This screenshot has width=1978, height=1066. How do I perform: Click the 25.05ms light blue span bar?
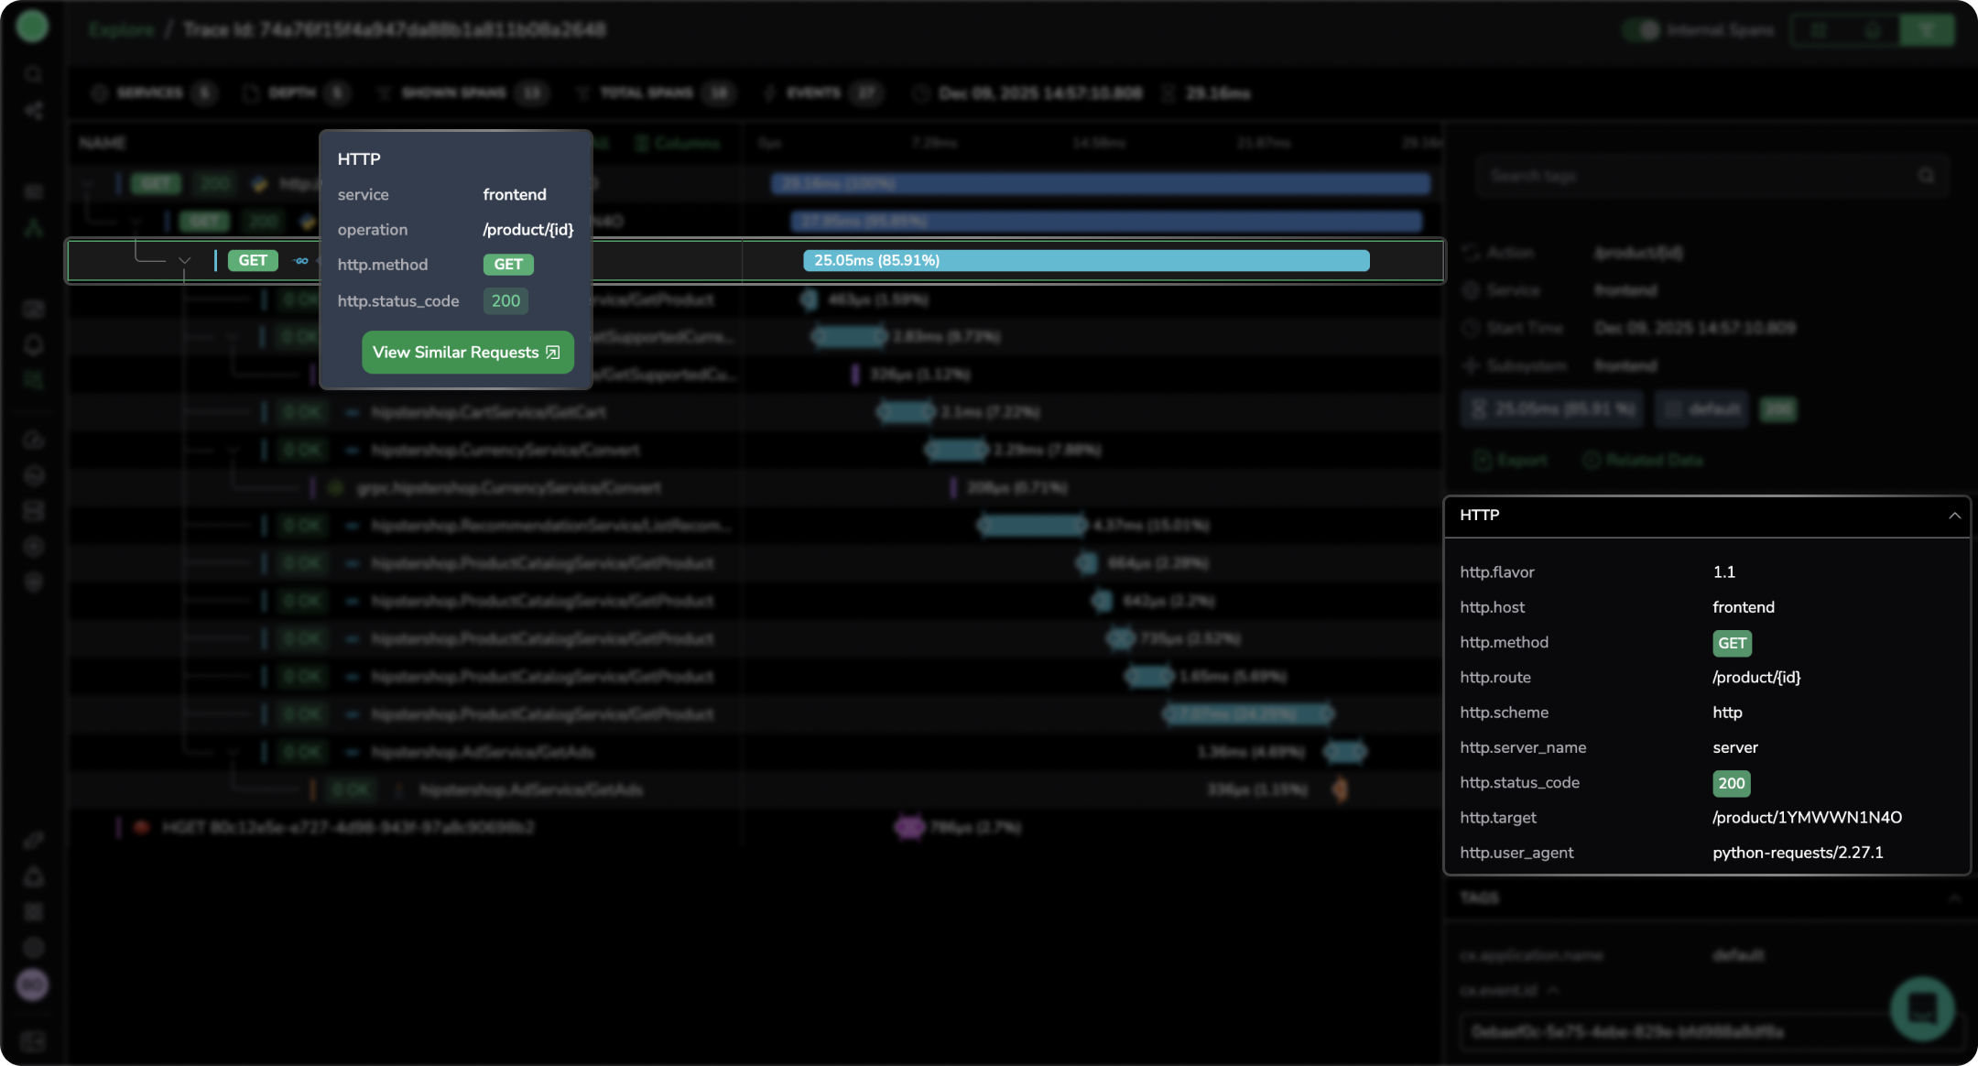coord(1085,261)
